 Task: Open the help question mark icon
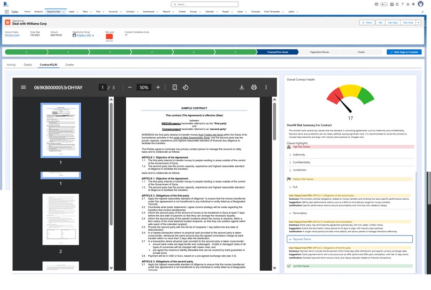point(403,4)
